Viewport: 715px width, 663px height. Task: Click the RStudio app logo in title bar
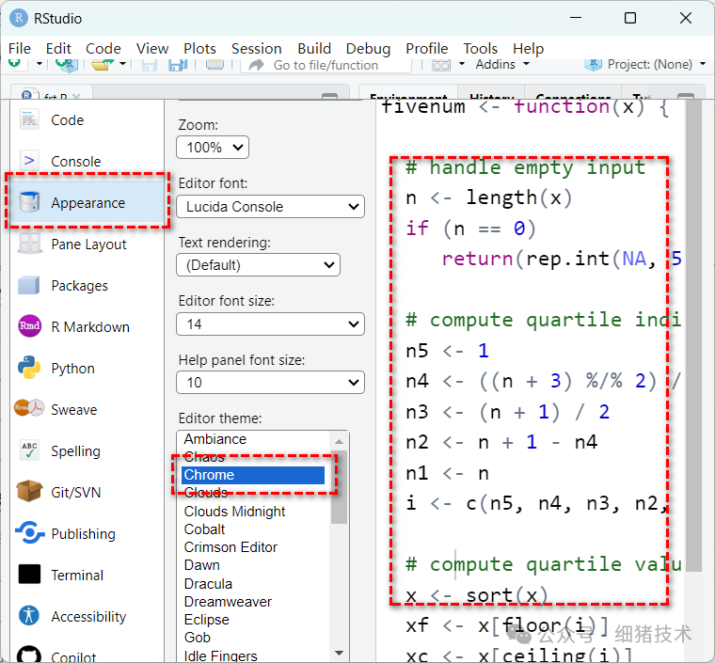coord(18,18)
